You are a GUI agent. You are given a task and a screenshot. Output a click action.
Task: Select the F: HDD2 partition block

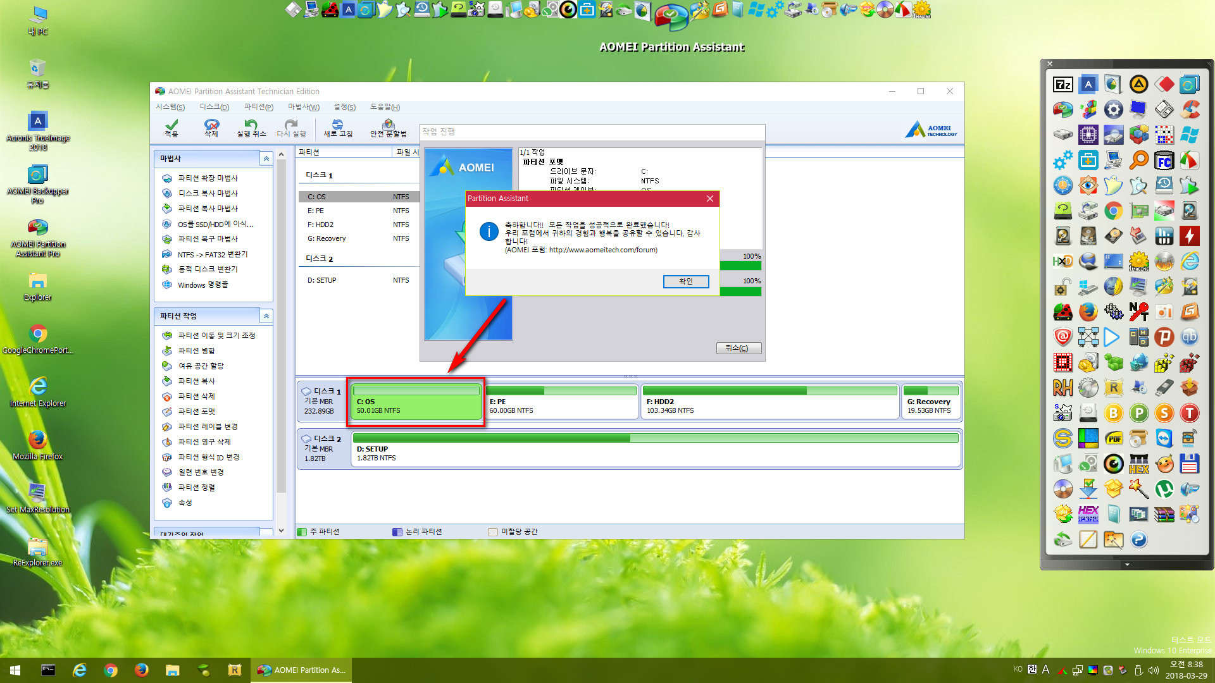click(x=770, y=402)
